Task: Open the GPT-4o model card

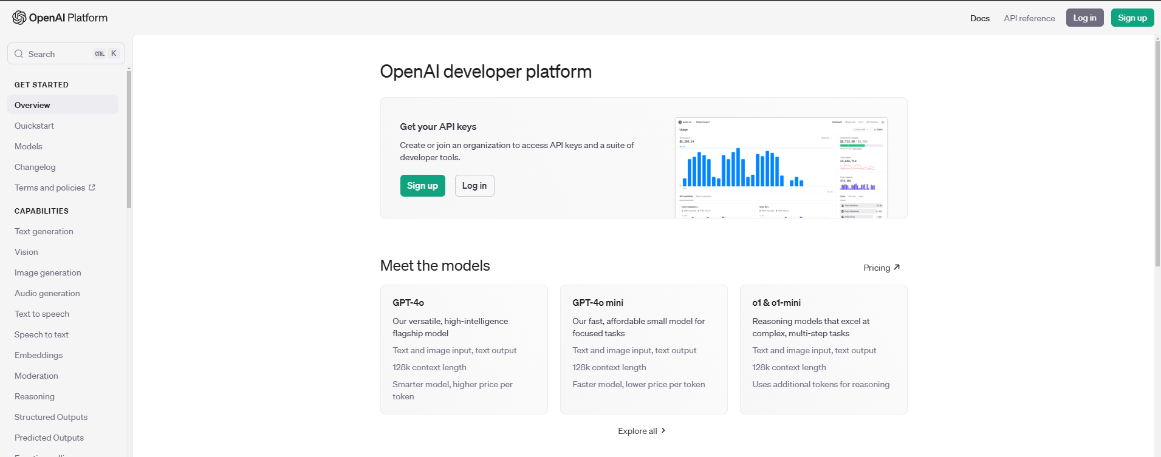Action: tap(464, 350)
